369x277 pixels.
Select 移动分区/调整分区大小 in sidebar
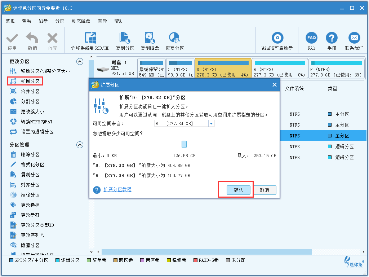pos(40,71)
